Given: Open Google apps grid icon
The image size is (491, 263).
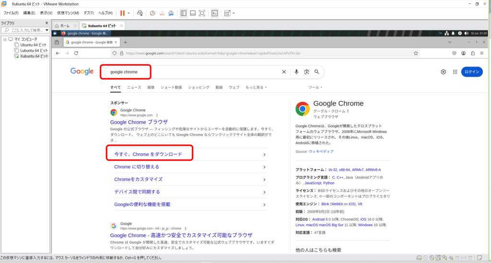Looking at the screenshot, I should pos(455,72).
